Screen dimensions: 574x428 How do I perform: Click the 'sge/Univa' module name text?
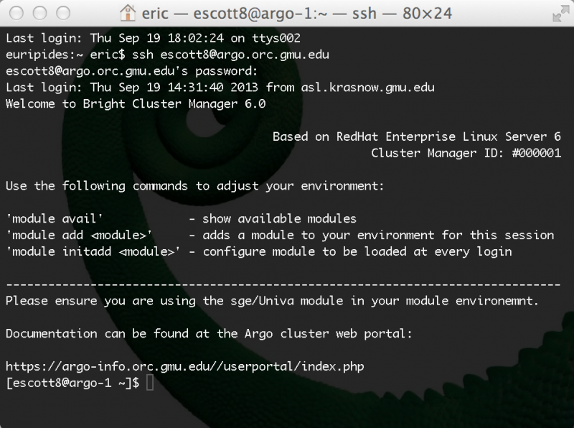coord(262,301)
